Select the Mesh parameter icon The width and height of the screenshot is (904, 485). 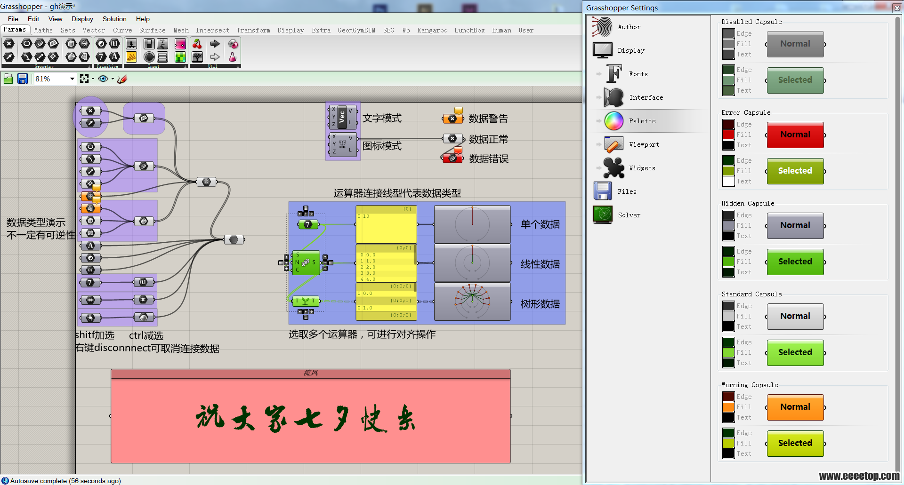[x=84, y=44]
